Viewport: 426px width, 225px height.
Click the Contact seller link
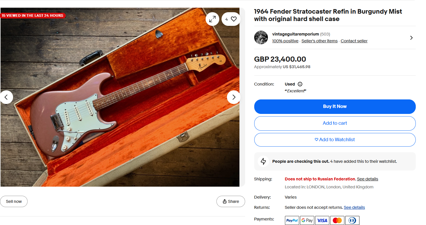354,41
